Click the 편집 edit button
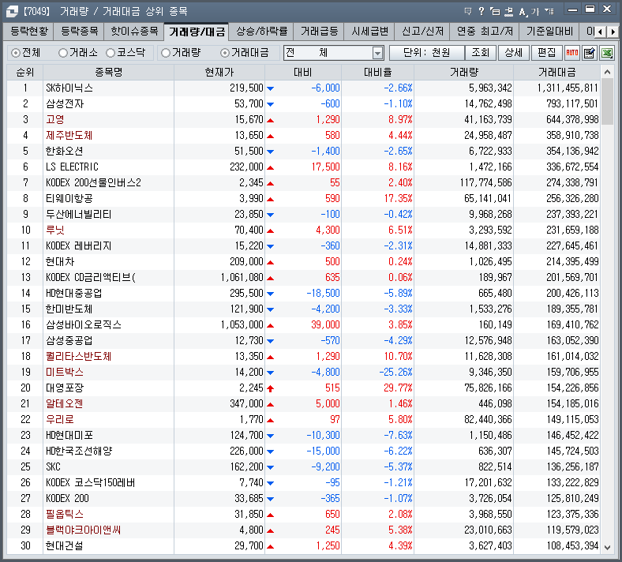The height and width of the screenshot is (562, 622). (547, 53)
